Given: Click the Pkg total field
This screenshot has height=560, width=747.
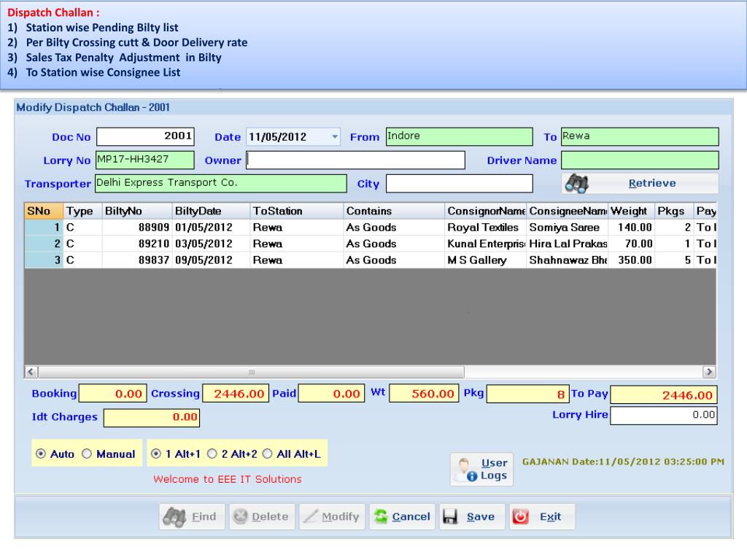Looking at the screenshot, I should pos(528,394).
